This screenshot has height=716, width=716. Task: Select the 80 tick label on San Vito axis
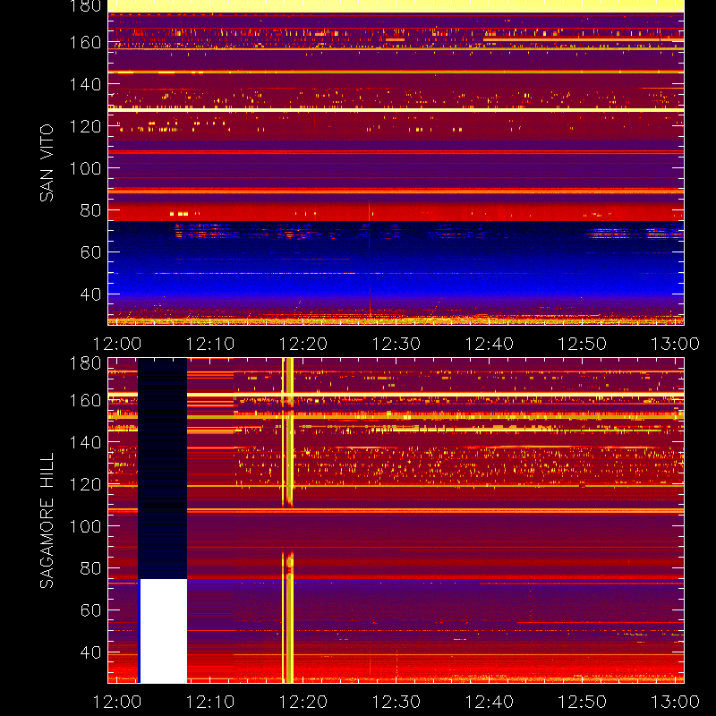coord(90,210)
